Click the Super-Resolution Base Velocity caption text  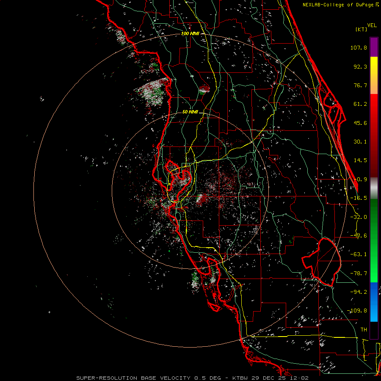(193, 378)
